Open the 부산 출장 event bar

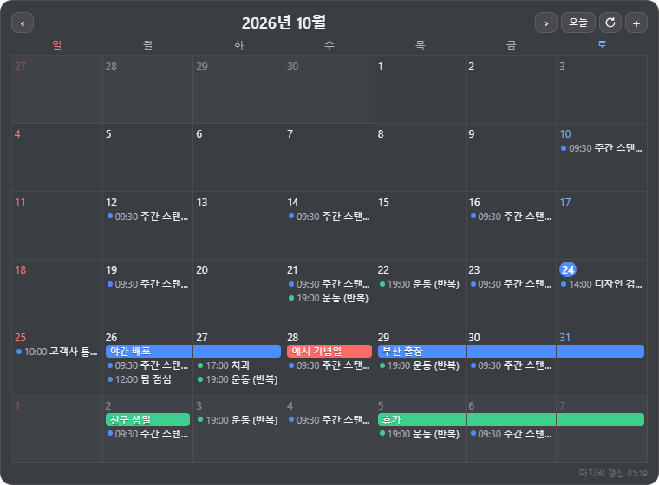pyautogui.click(x=511, y=351)
